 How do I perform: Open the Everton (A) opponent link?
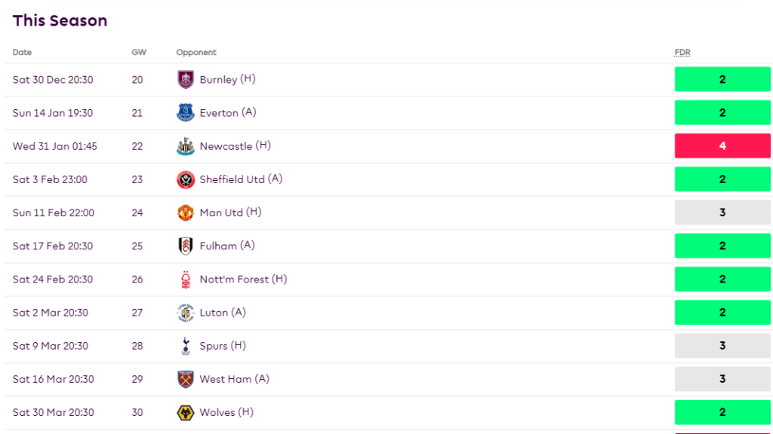227,113
